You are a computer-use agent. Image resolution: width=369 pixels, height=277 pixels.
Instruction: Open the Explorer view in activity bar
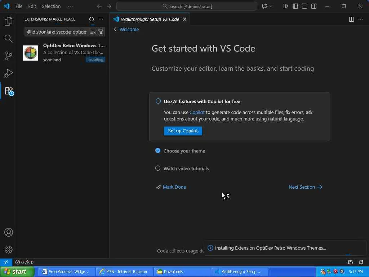tap(9, 21)
